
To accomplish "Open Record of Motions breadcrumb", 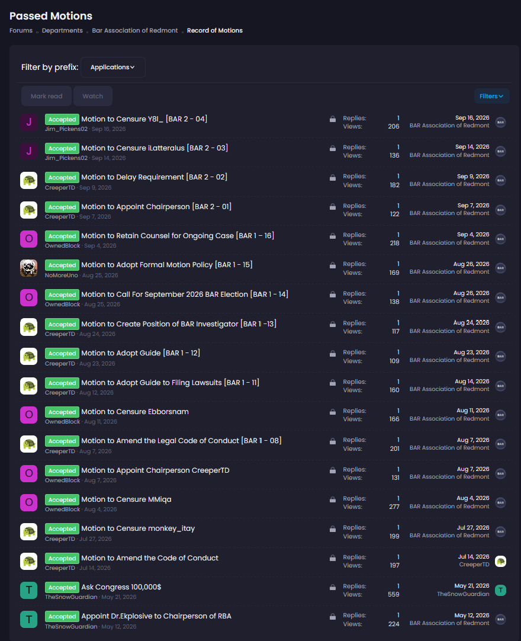I will click(x=215, y=30).
